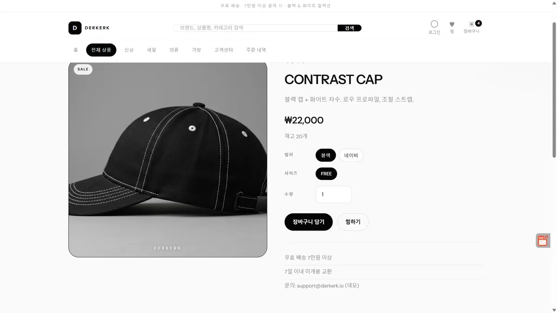Click the 찜하기 wishlist button
The height and width of the screenshot is (313, 557).
coord(353,222)
